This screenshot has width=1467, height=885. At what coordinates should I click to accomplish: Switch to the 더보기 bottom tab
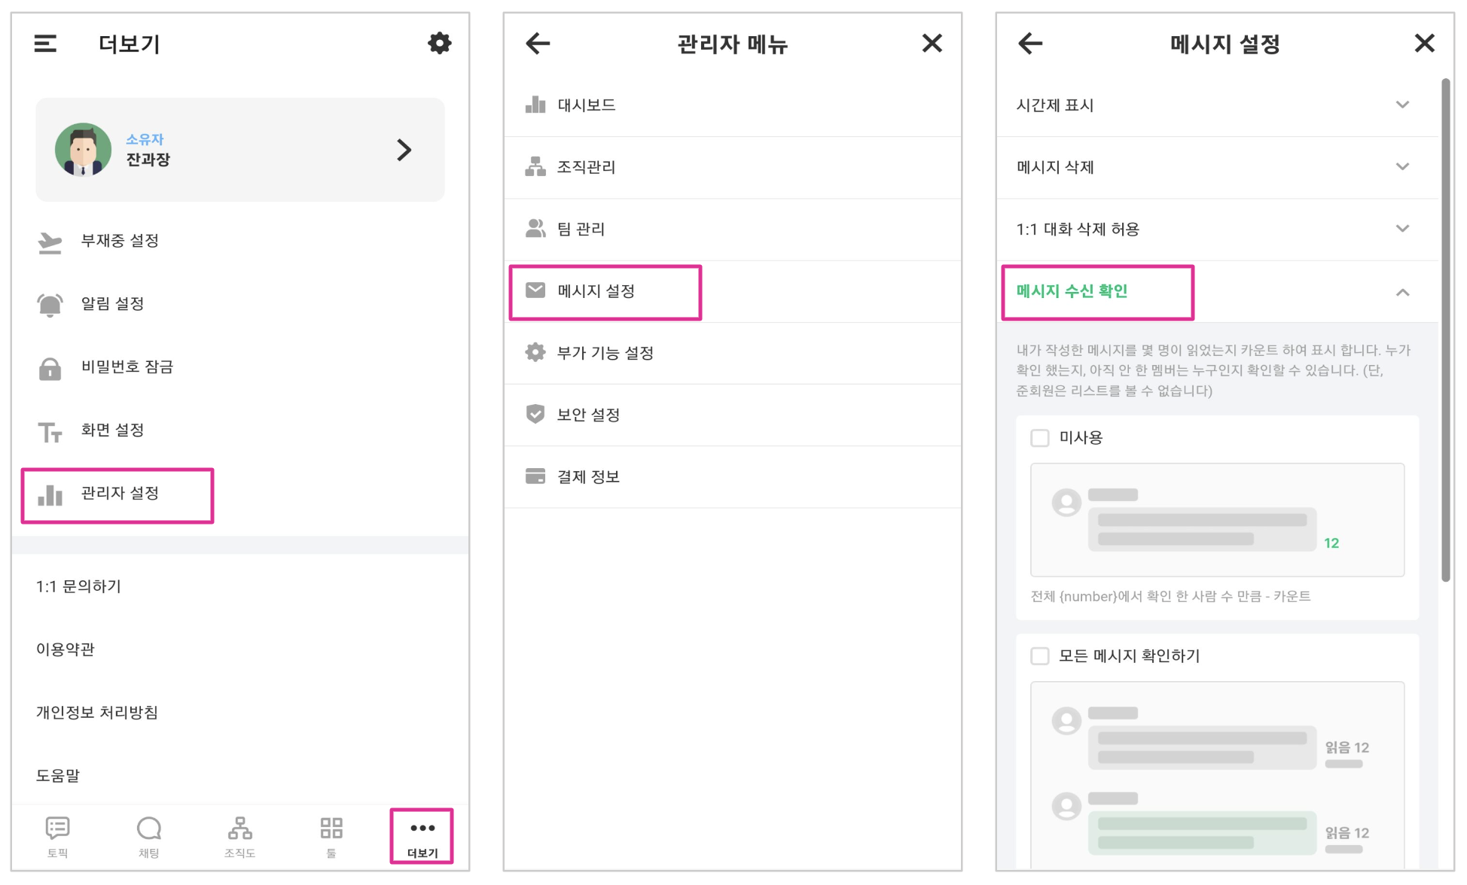(x=422, y=836)
